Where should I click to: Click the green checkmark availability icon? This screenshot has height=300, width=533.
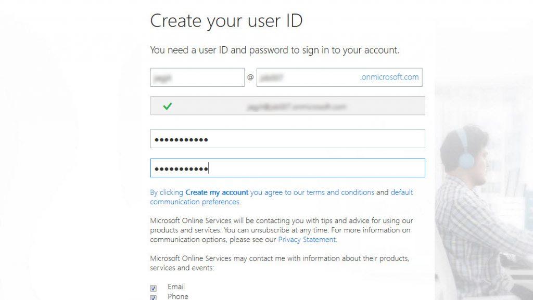(x=168, y=106)
